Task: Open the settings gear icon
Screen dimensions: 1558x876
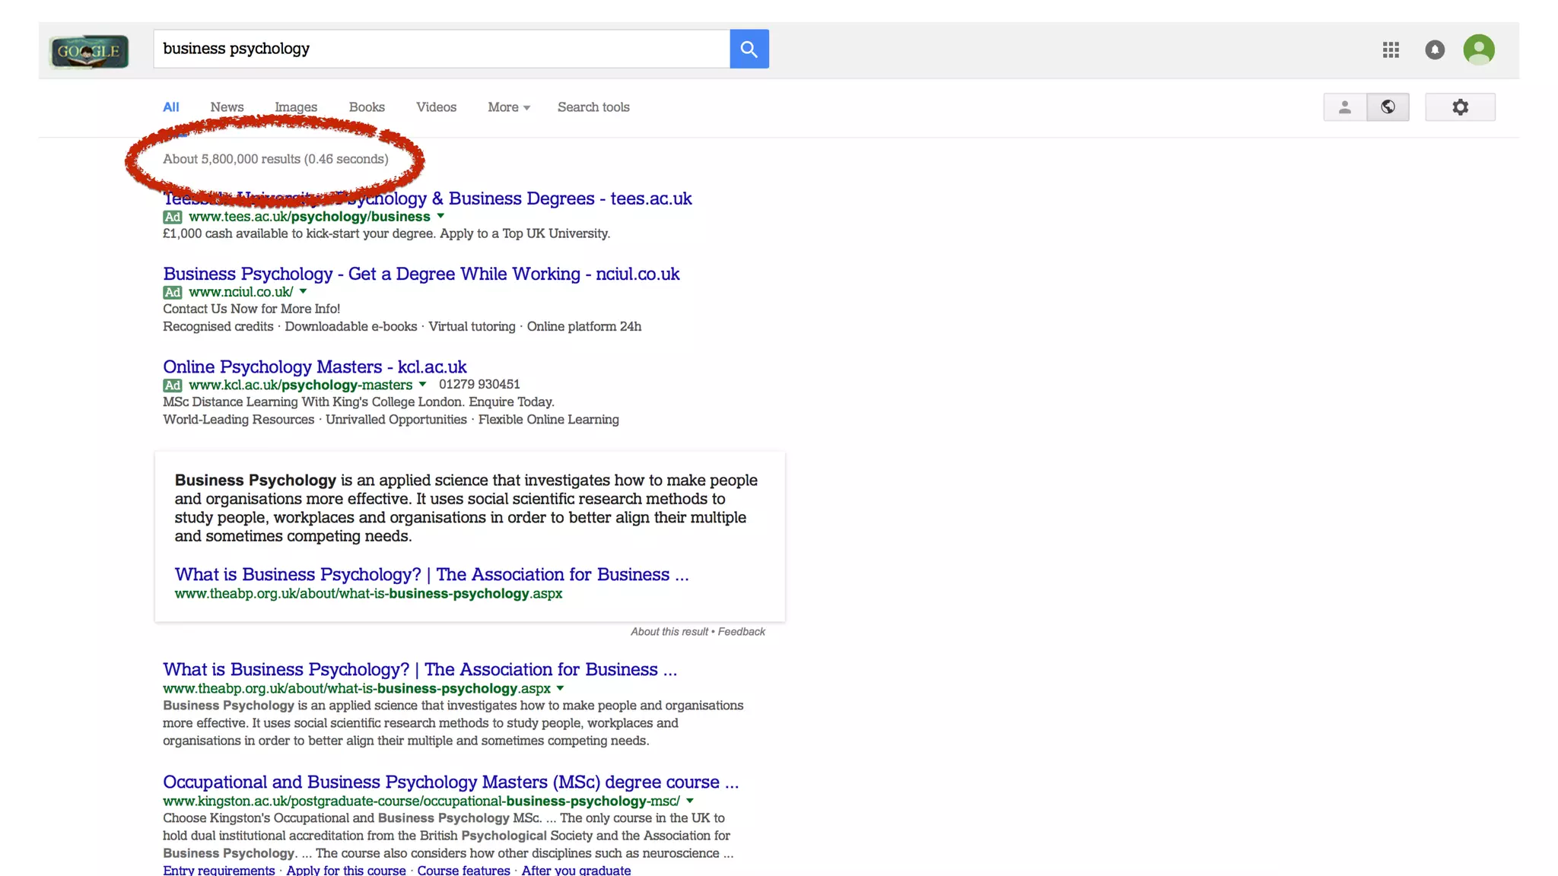Action: coord(1459,107)
